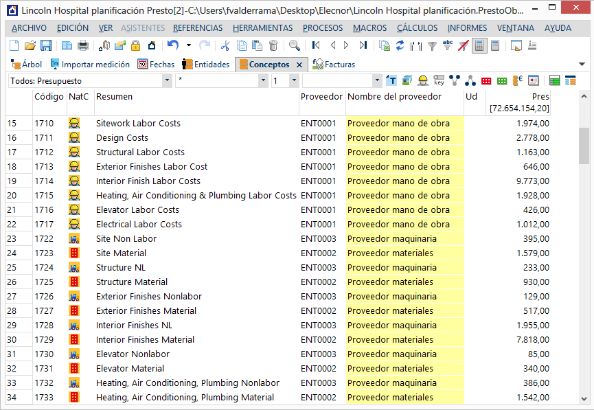
Task: Create a new file with the blank page icon
Action: pos(14,46)
